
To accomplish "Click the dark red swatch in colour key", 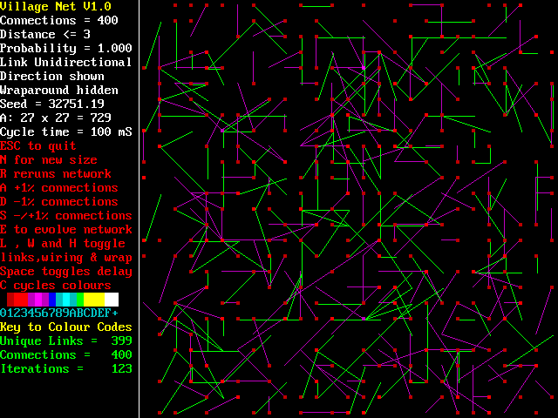I will (x=10, y=300).
